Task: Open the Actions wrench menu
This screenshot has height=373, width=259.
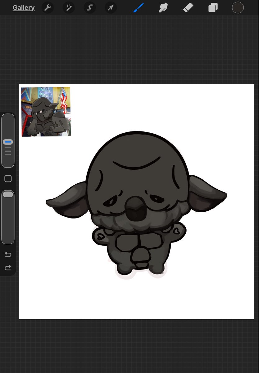Action: point(48,8)
